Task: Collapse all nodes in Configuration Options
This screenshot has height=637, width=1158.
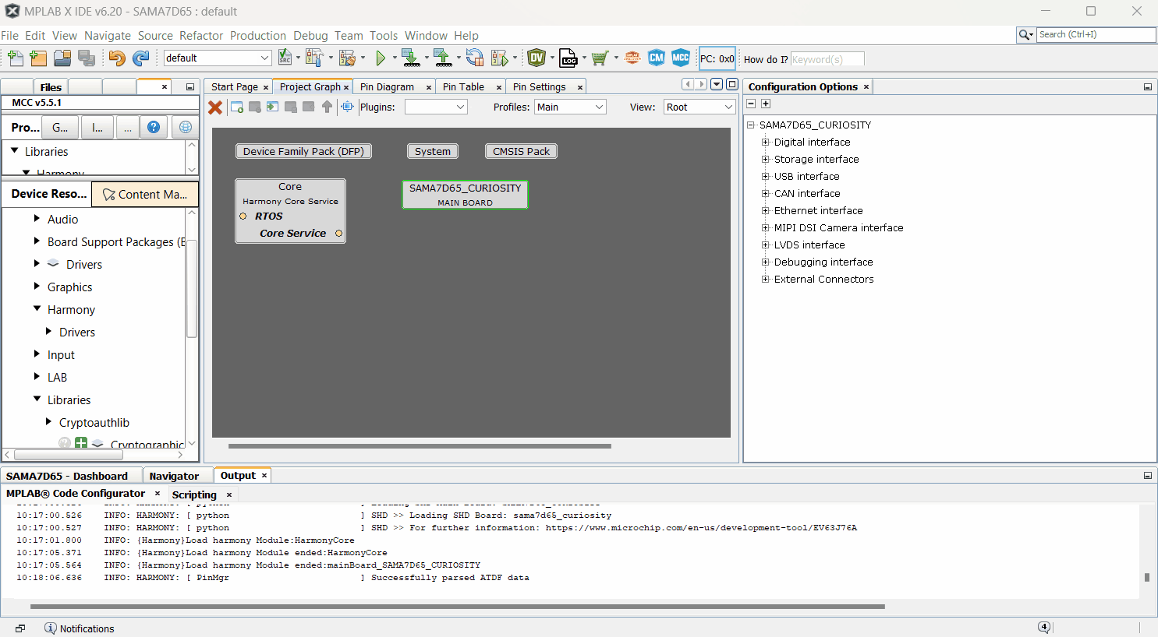Action: tap(751, 104)
